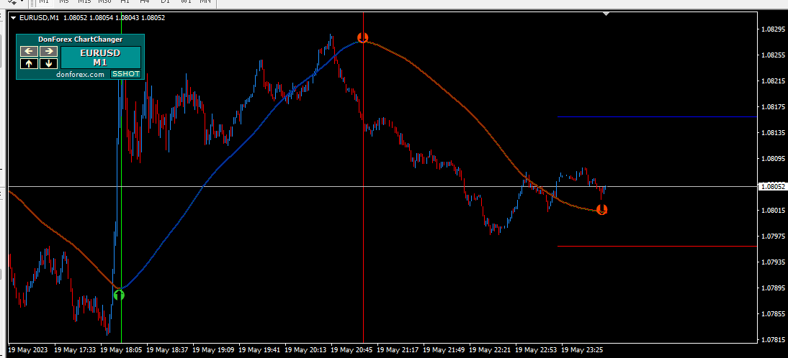Click price scale value 1.07895

point(774,288)
